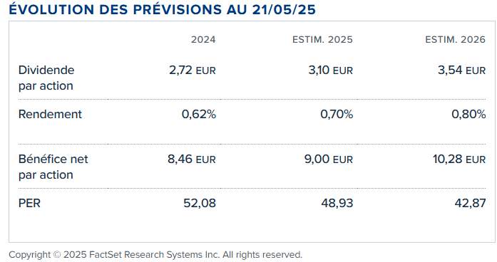Screen dimensions: 497x262
Task: Click the 0,80% rendement estimate
Action: 468,114
